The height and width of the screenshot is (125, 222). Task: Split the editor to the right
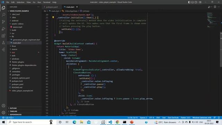click(215, 7)
